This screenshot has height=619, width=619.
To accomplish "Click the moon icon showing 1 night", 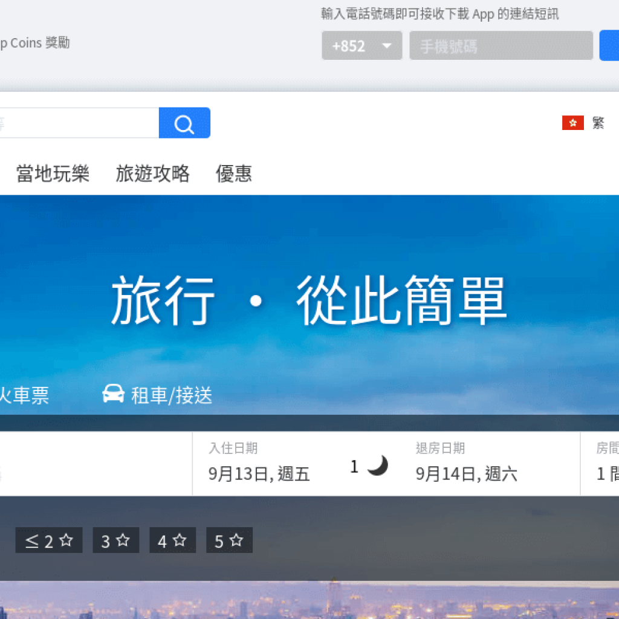I will (x=378, y=465).
